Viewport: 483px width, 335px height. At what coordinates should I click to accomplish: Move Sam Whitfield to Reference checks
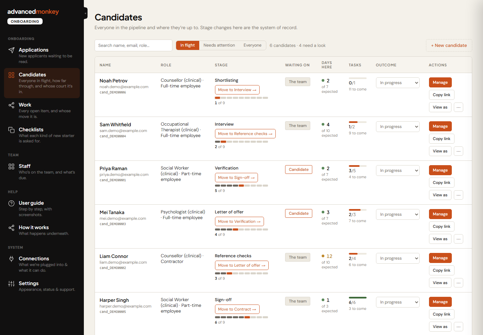tap(245, 134)
